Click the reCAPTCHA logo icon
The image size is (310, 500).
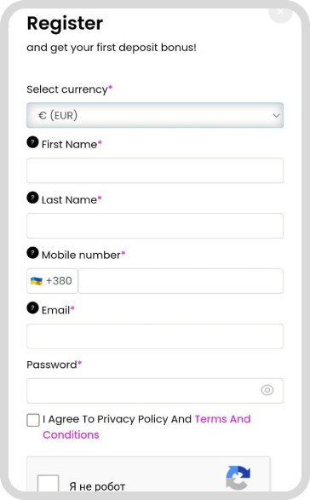pos(238,478)
